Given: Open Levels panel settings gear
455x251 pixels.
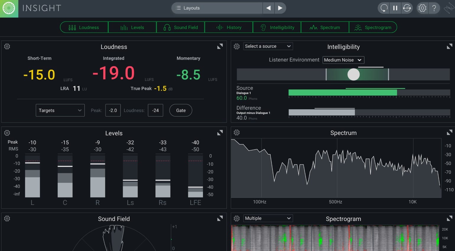Looking at the screenshot, I should [7, 133].
